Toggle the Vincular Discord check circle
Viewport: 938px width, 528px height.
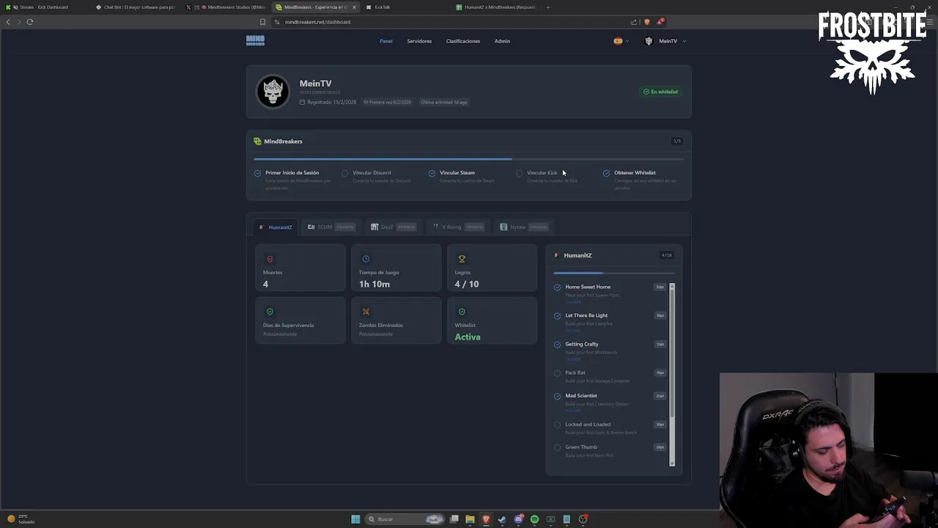[x=344, y=173]
